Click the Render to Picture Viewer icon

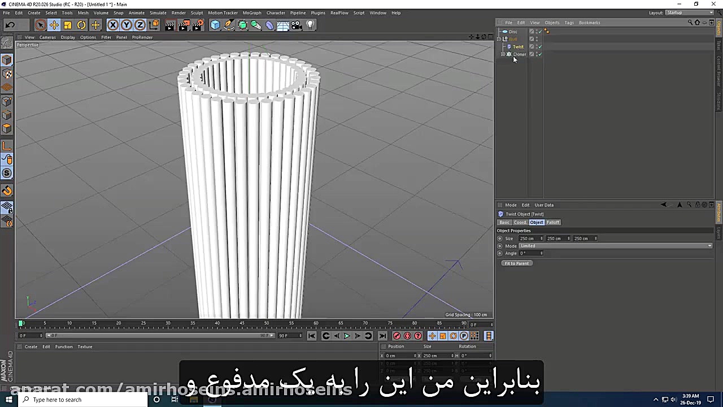184,24
